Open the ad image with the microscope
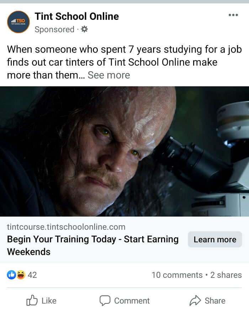The width and height of the screenshot is (249, 313). click(x=124, y=151)
